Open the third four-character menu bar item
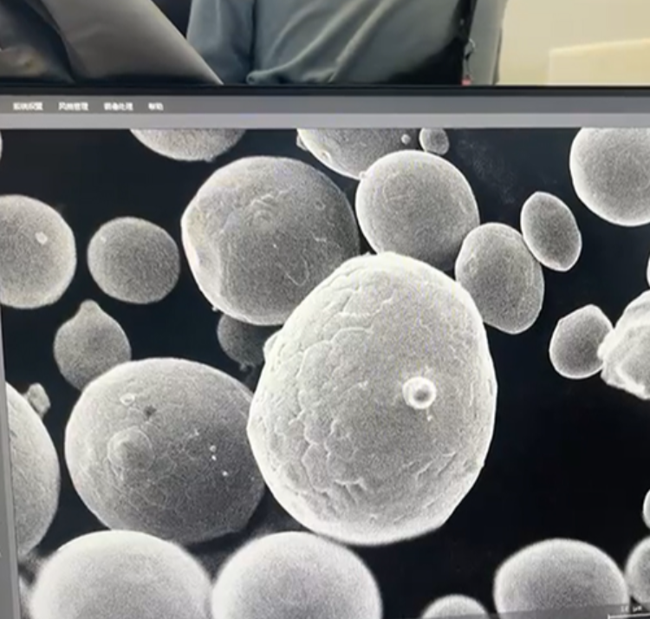The height and width of the screenshot is (619, 650). point(118,107)
